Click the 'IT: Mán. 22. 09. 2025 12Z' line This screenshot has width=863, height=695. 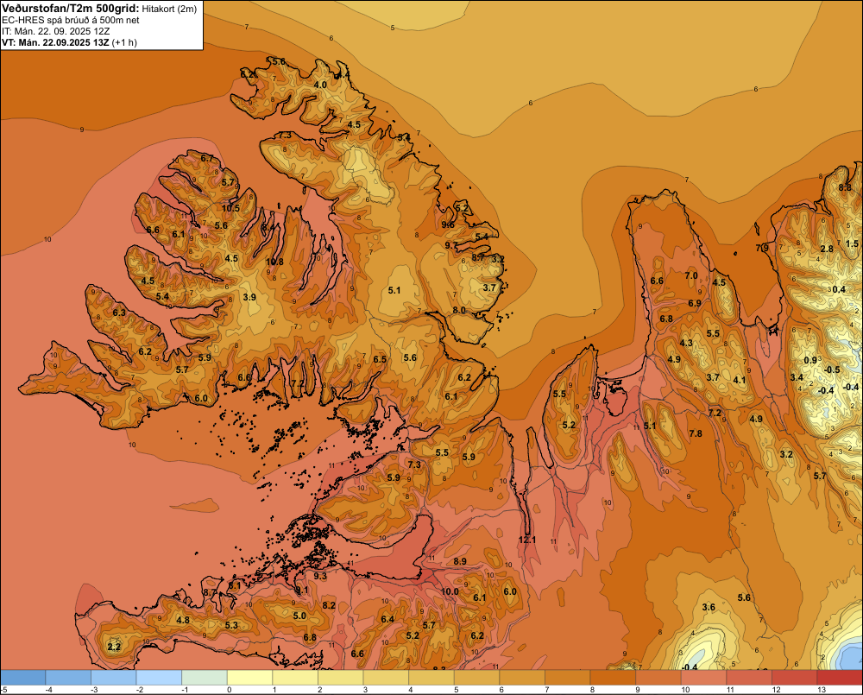click(55, 31)
